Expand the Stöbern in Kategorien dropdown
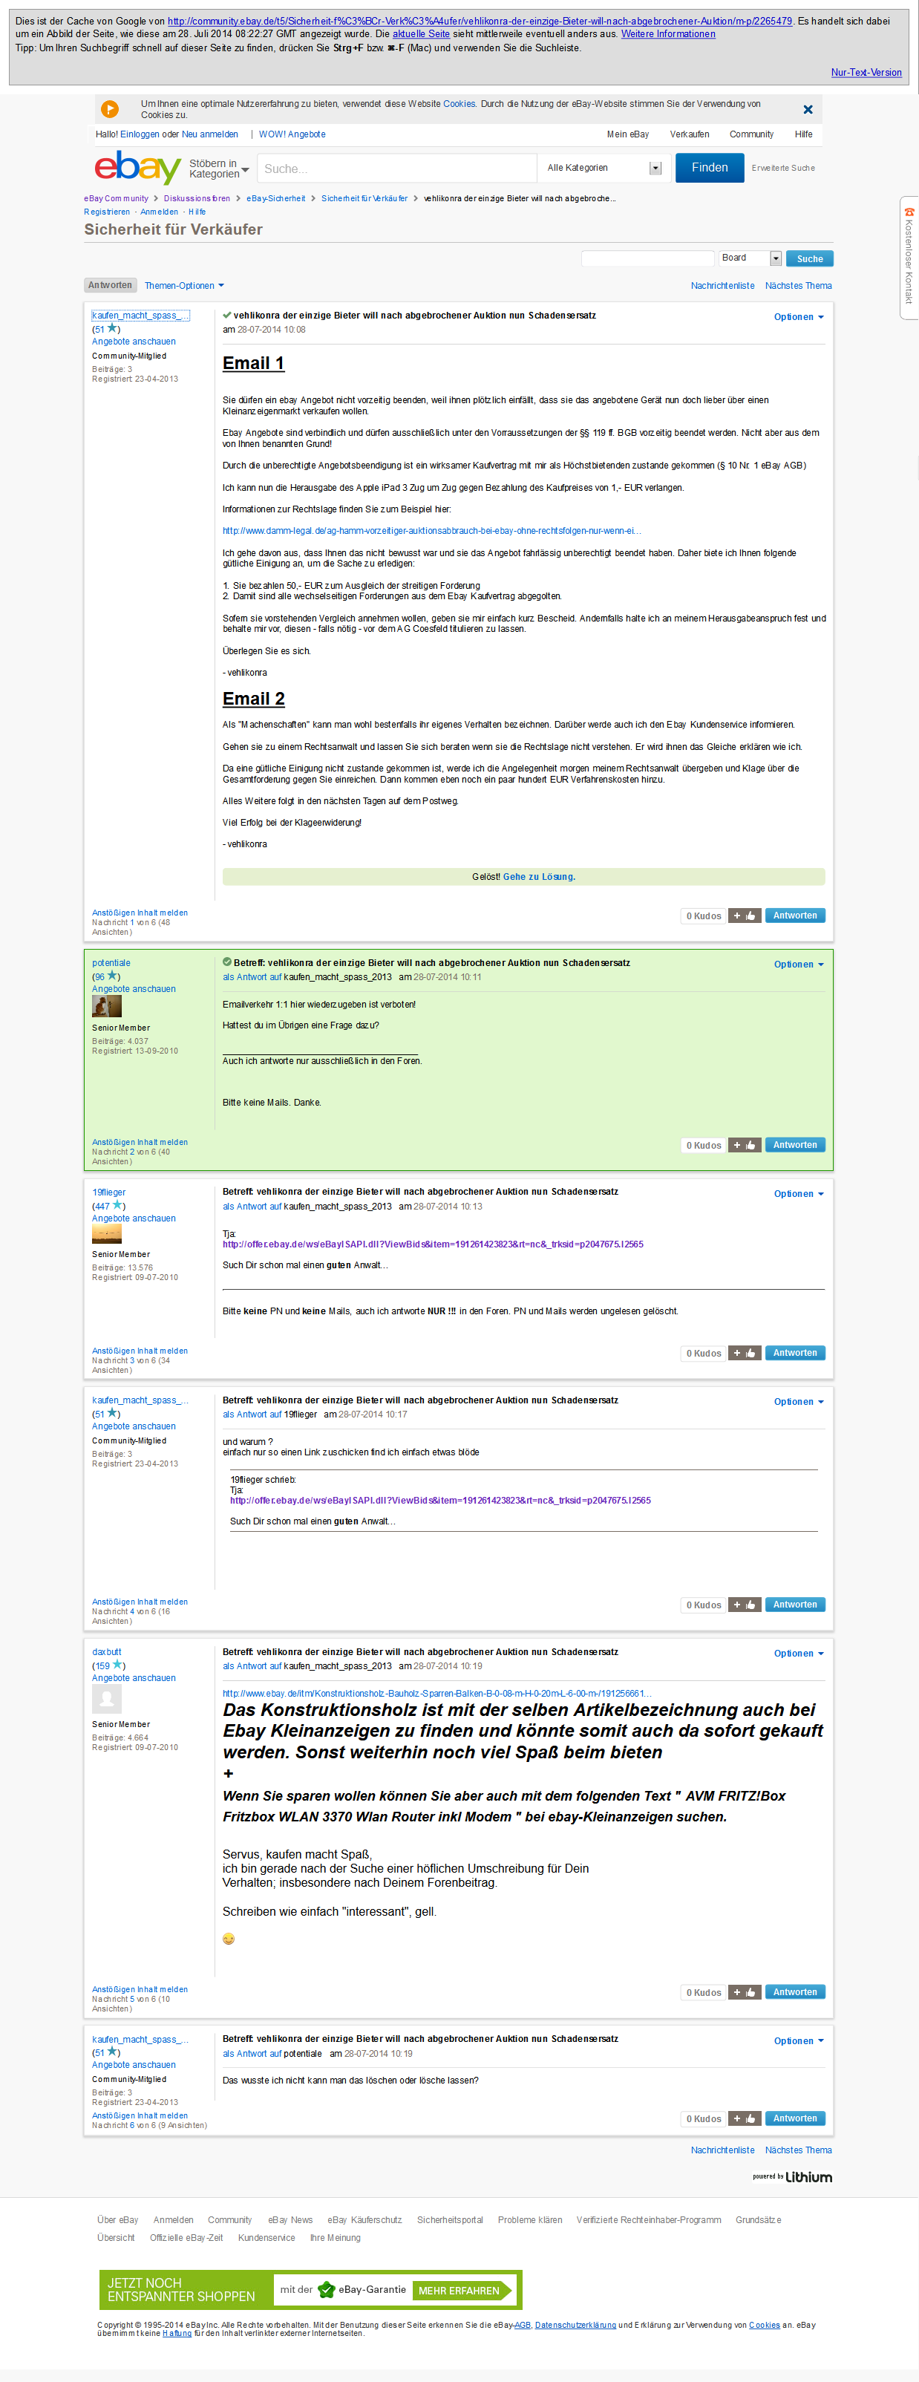Screen dimensions: 919x2382 219,169
